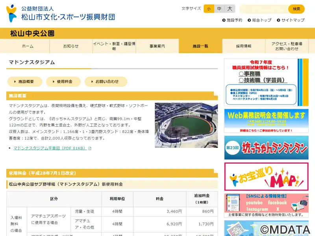Click the 3,460円 fee cell

point(160,212)
